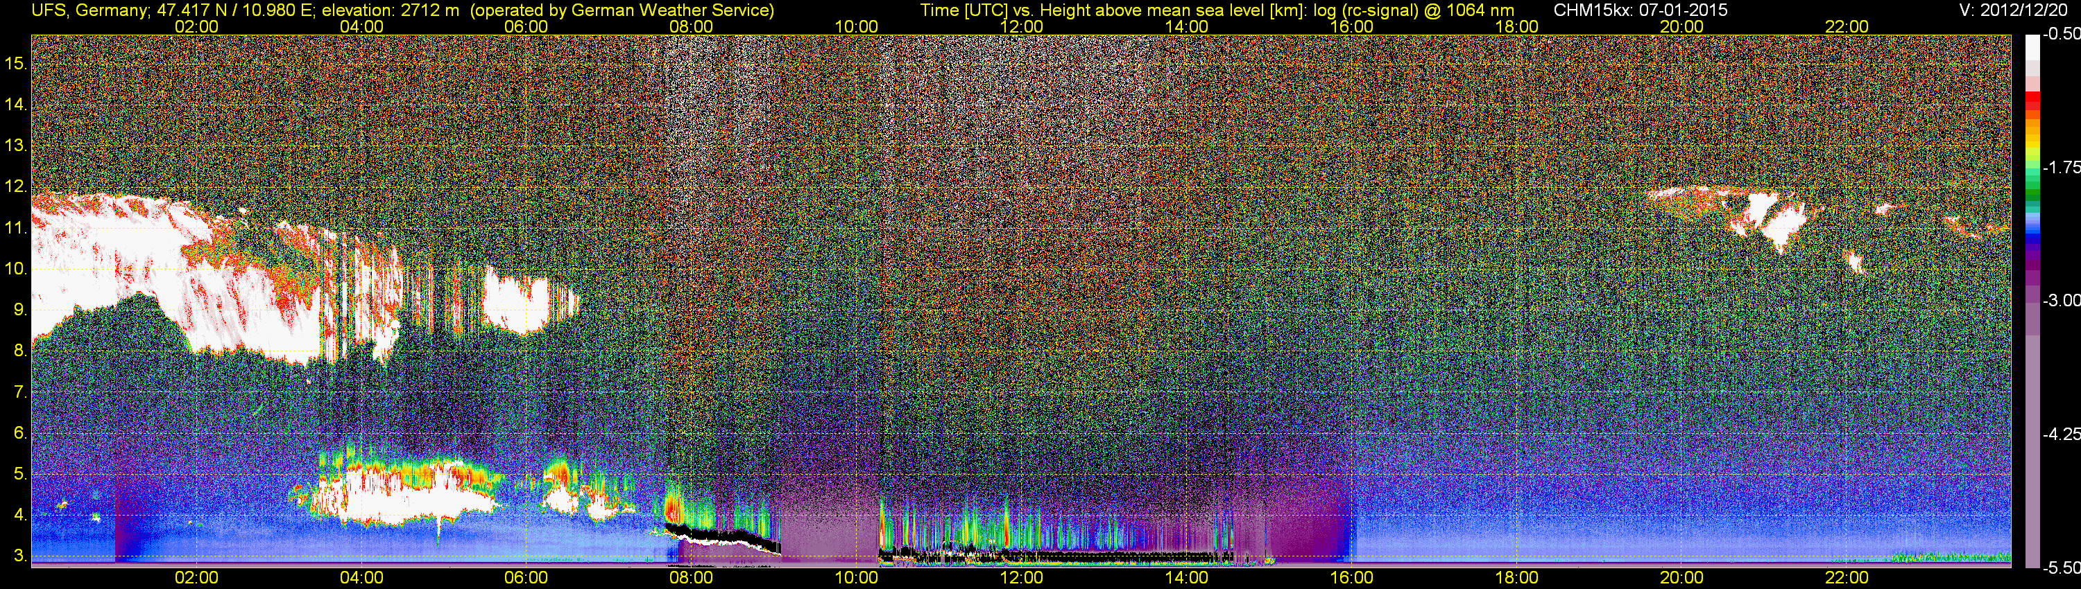2081x589 pixels.
Task: Click the -3.00 colorbar value
Action: tap(2061, 301)
